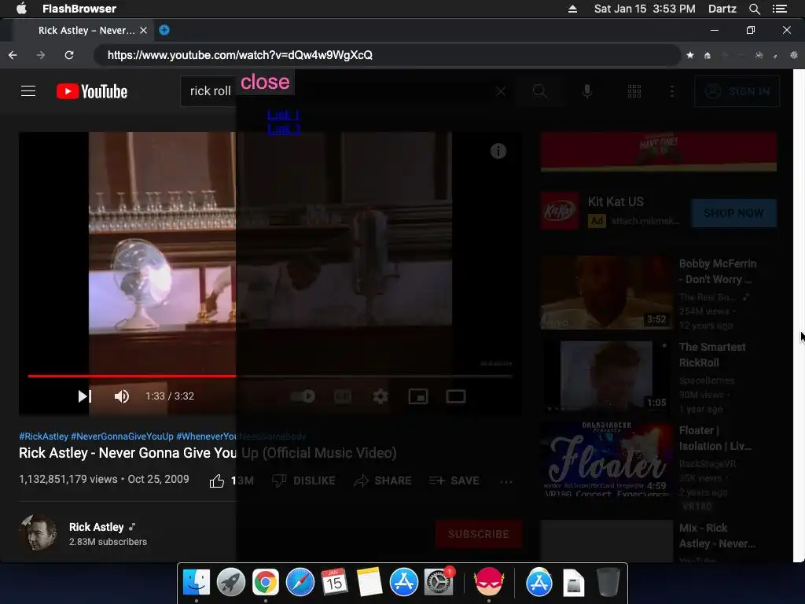This screenshot has height=604, width=805.
Task: Toggle the autoplay switch
Action: click(x=303, y=396)
